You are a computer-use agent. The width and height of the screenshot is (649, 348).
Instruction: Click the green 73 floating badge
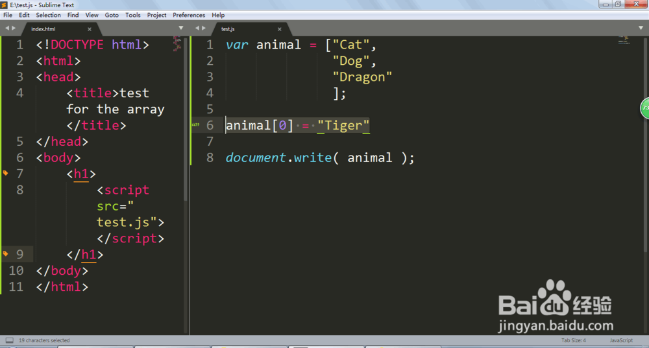645,108
